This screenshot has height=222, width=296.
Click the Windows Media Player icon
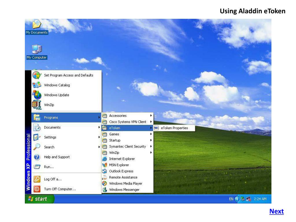pos(104,183)
